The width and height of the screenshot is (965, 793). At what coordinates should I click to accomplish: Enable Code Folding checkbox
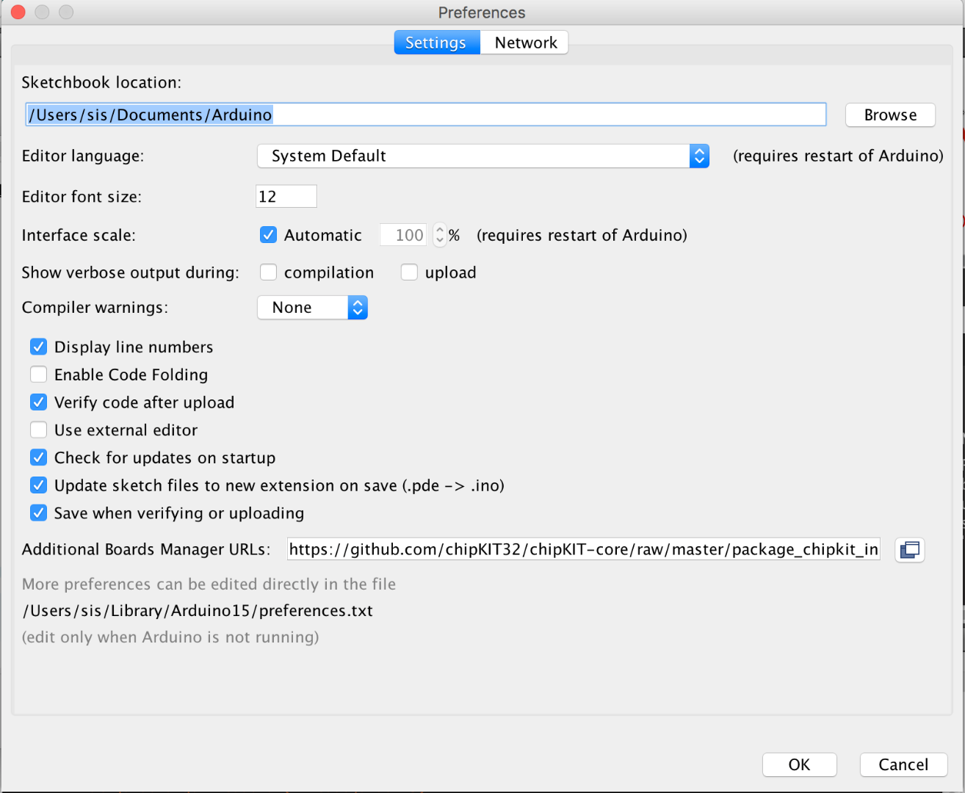pos(38,374)
